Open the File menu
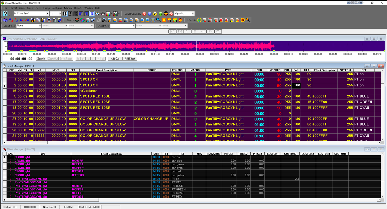Image resolution: width=387 pixels, height=209 pixels. click(5, 8)
